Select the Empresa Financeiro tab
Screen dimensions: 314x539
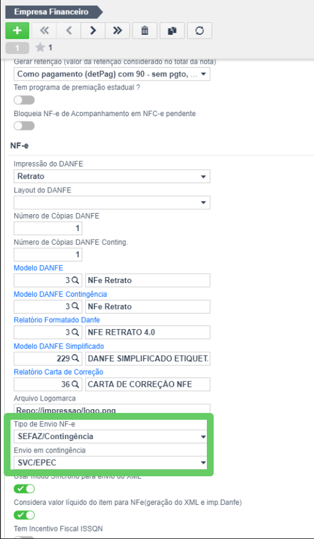pyautogui.click(x=51, y=12)
